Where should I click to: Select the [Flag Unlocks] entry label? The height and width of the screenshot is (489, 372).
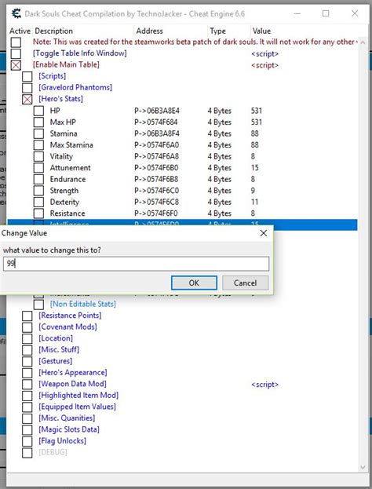(x=62, y=441)
